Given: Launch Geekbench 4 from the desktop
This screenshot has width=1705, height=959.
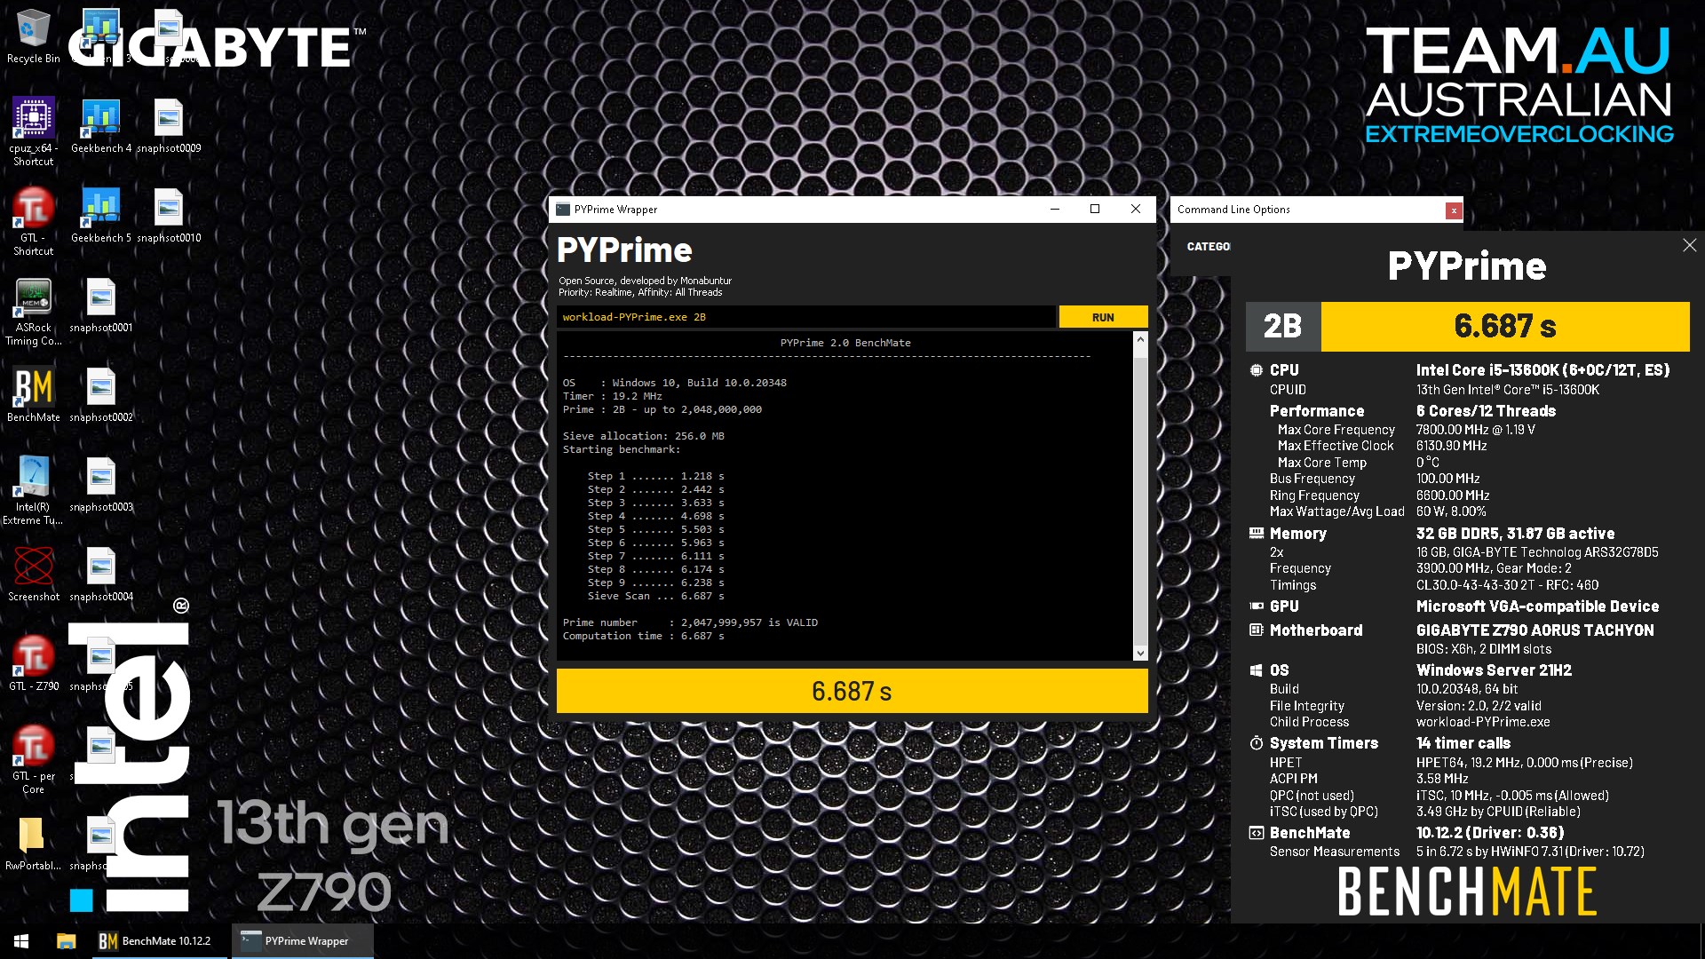Looking at the screenshot, I should point(100,126).
